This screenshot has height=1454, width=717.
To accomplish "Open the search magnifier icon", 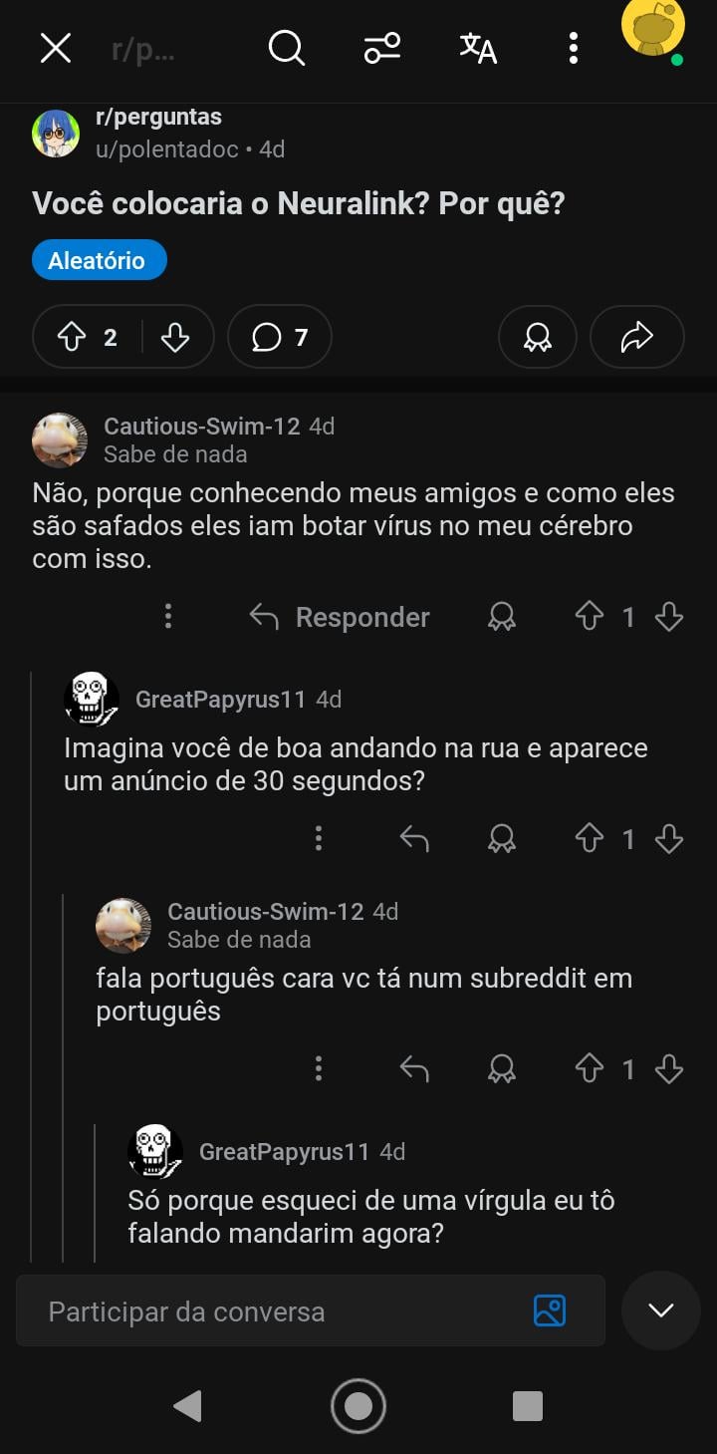I will click(x=286, y=48).
